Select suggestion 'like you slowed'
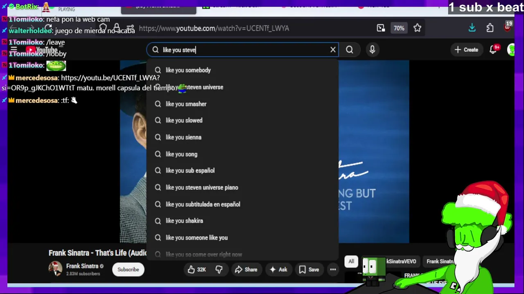 click(242, 120)
